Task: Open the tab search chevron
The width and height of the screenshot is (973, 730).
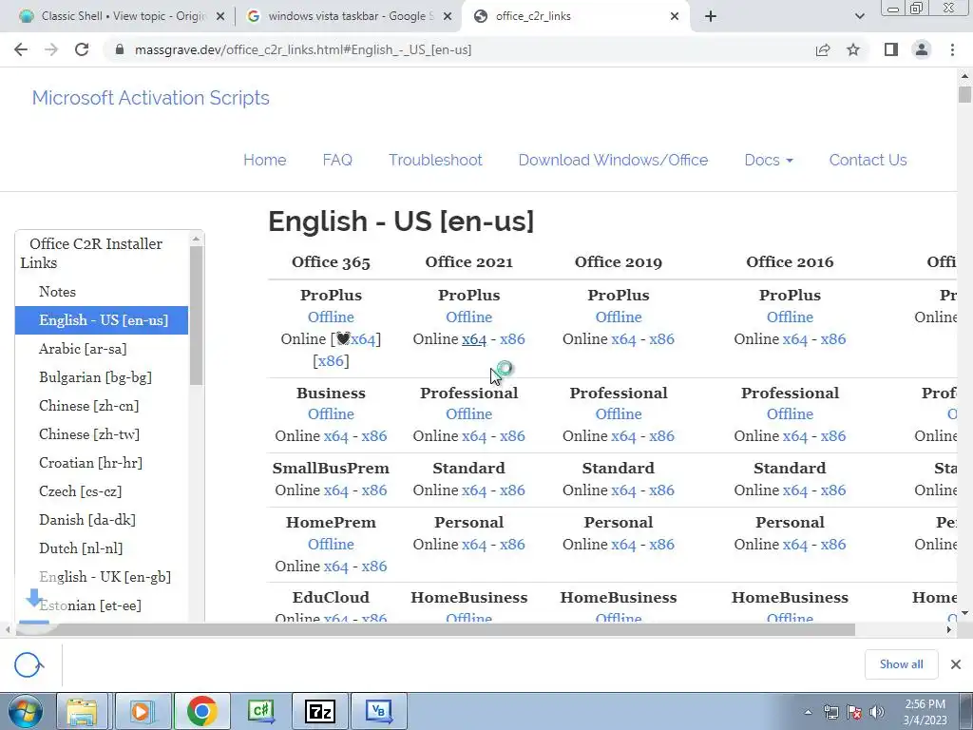Action: coord(859,16)
